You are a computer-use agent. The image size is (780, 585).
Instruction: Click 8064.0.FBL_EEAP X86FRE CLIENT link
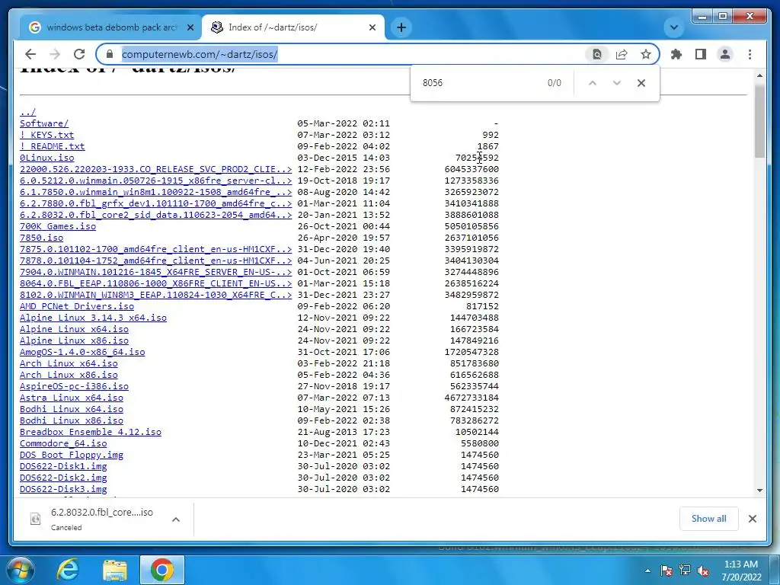(x=155, y=283)
